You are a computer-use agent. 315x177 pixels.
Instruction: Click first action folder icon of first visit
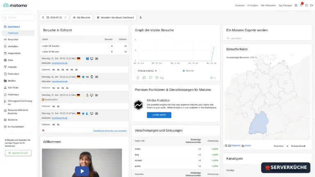[54, 70]
